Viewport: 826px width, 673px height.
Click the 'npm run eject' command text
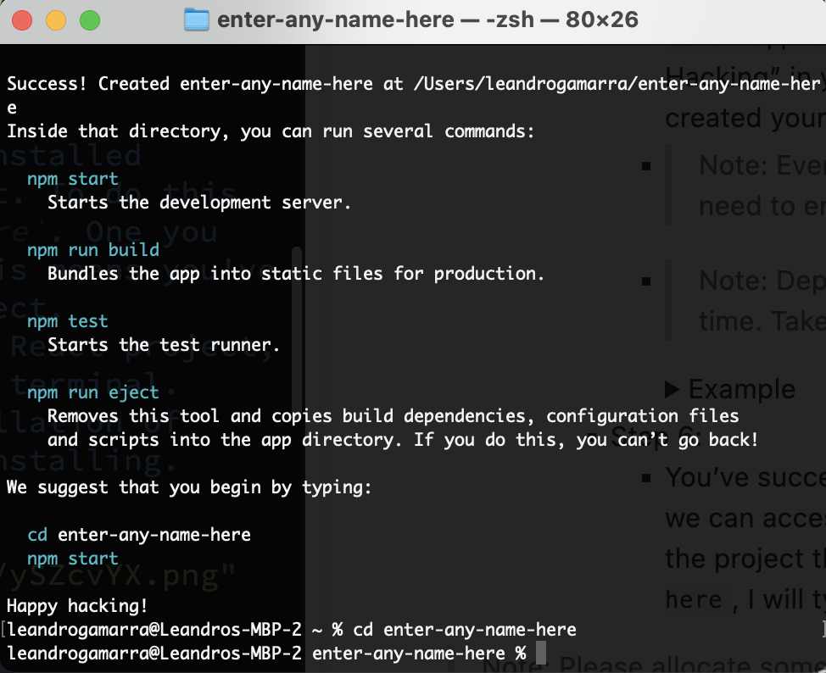pyautogui.click(x=93, y=392)
